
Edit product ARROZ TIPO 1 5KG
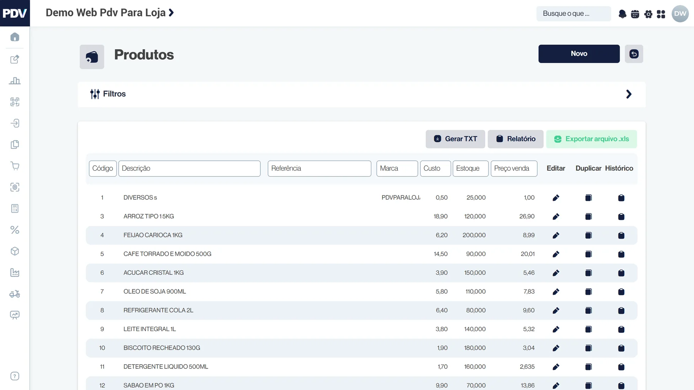[x=556, y=217]
